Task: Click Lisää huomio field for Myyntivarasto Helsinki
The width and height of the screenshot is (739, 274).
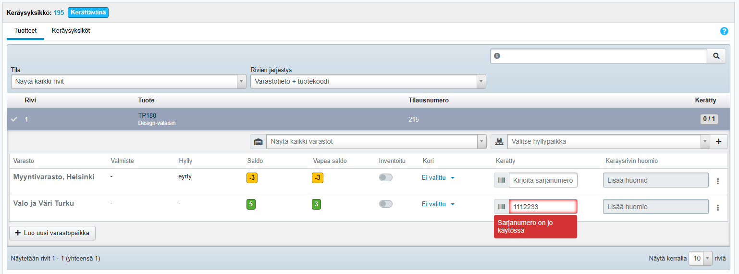Action: coord(655,180)
